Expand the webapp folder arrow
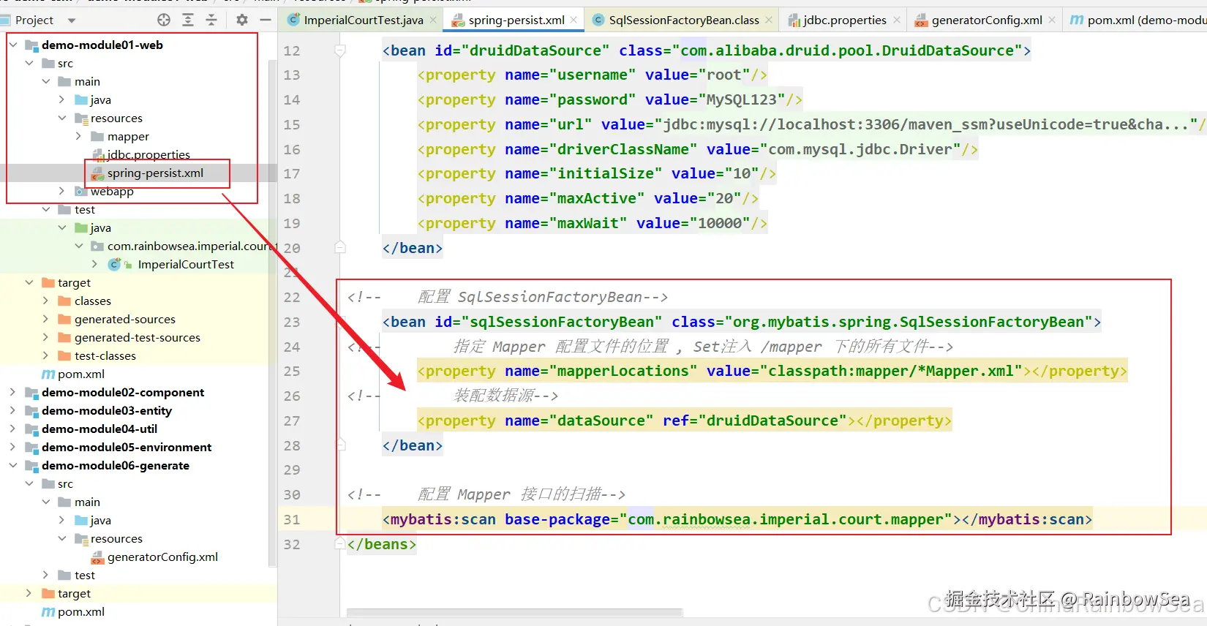Viewport: 1207px width, 626px height. [61, 191]
